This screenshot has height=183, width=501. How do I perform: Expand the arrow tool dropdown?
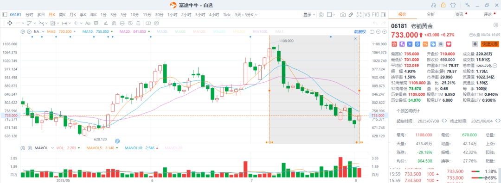(81, 23)
